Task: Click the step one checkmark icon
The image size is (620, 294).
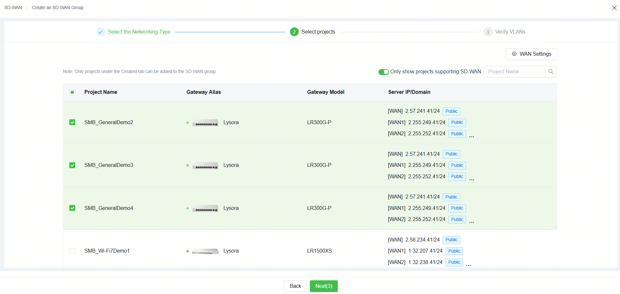Action: pyautogui.click(x=101, y=32)
